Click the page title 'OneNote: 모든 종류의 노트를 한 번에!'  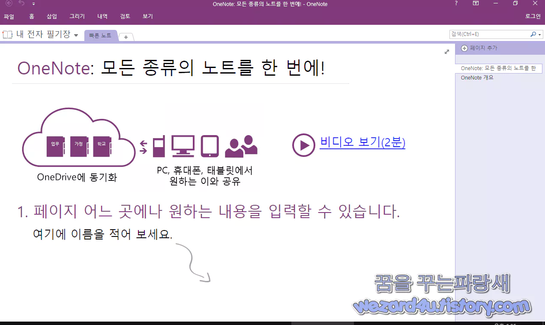coord(171,68)
